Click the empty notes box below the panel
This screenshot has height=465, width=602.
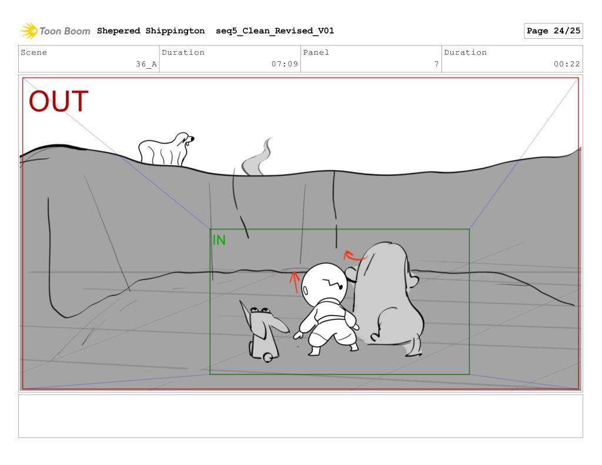click(x=300, y=416)
